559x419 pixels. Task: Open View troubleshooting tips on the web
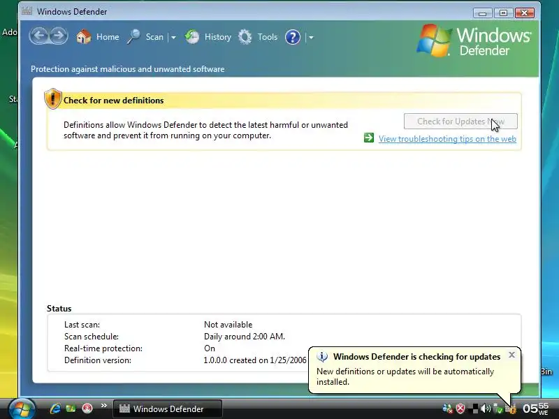[447, 139]
